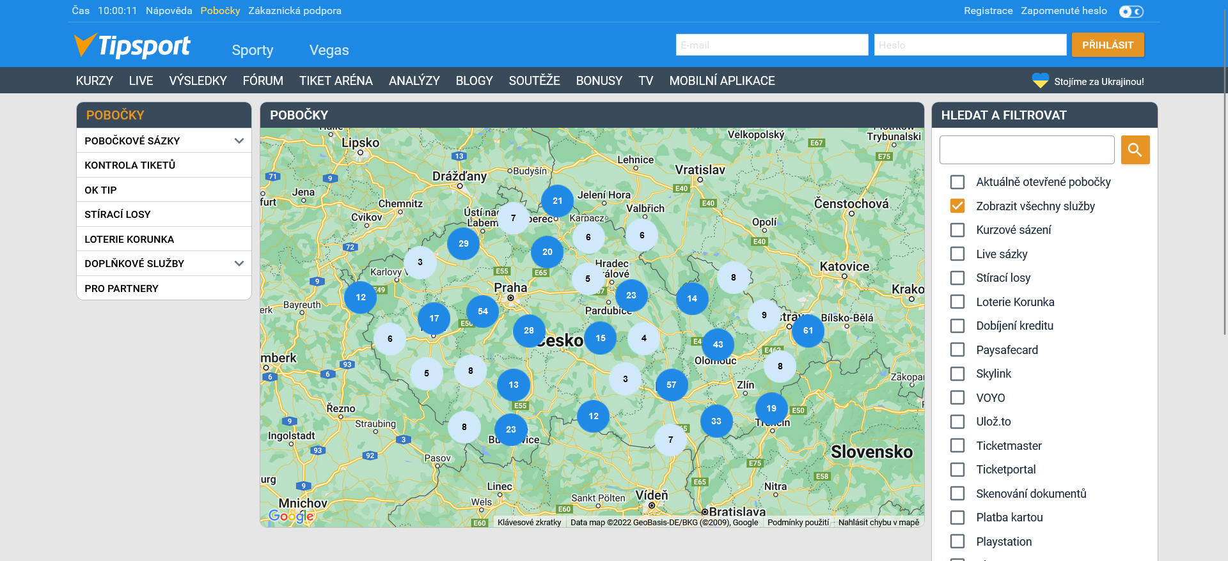Click the Google logo on map
The image size is (1228, 561).
[291, 516]
